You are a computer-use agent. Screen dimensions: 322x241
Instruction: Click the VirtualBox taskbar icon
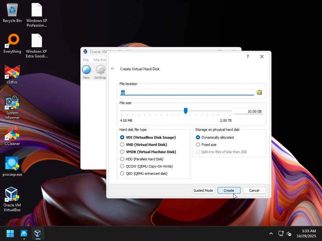(x=38, y=233)
